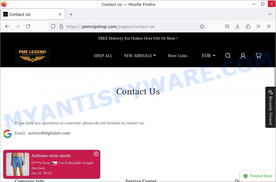Click the Save to Pocket icon

pyautogui.click(x=227, y=26)
